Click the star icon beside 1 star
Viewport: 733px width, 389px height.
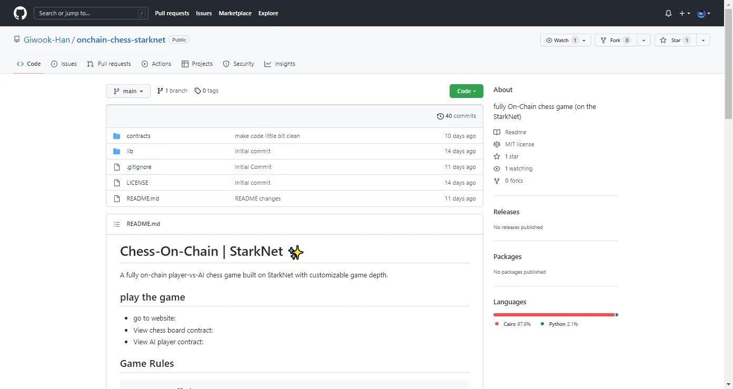[497, 157]
